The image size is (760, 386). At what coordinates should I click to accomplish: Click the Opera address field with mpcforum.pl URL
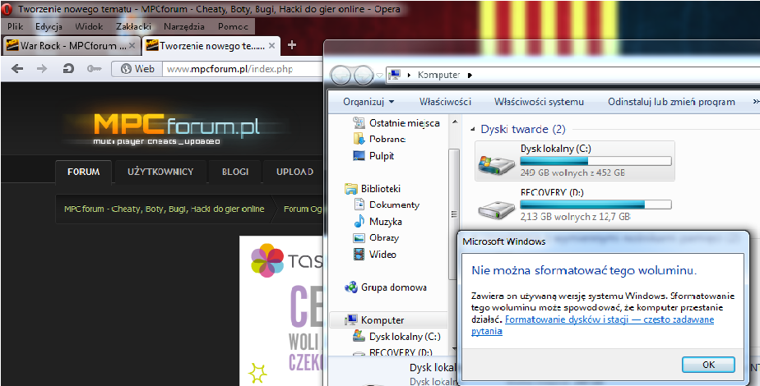pos(243,69)
